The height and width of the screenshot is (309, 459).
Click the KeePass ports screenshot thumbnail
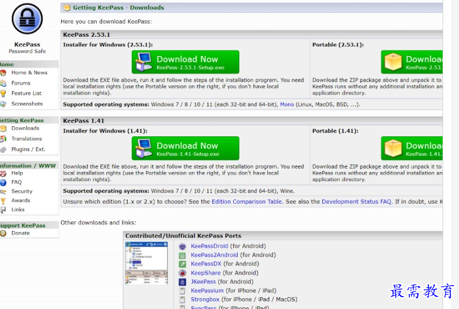pyautogui.click(x=147, y=263)
